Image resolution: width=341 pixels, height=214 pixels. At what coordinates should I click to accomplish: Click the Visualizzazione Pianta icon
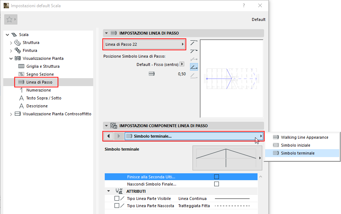18,58
